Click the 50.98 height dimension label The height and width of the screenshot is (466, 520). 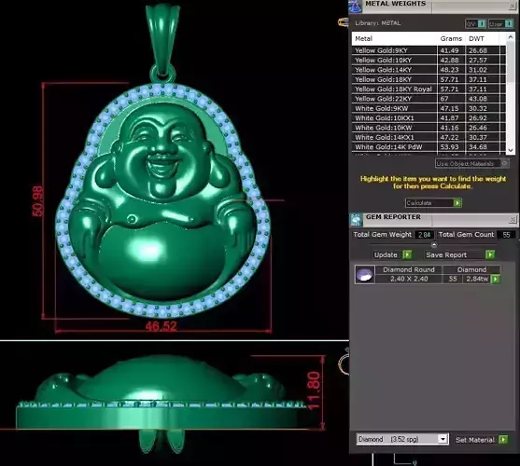click(37, 201)
